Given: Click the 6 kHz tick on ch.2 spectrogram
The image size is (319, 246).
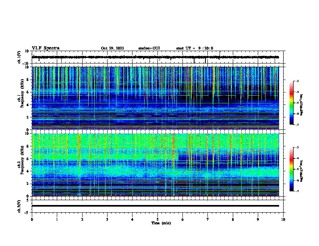Looking at the screenshot, I should click(x=28, y=159).
